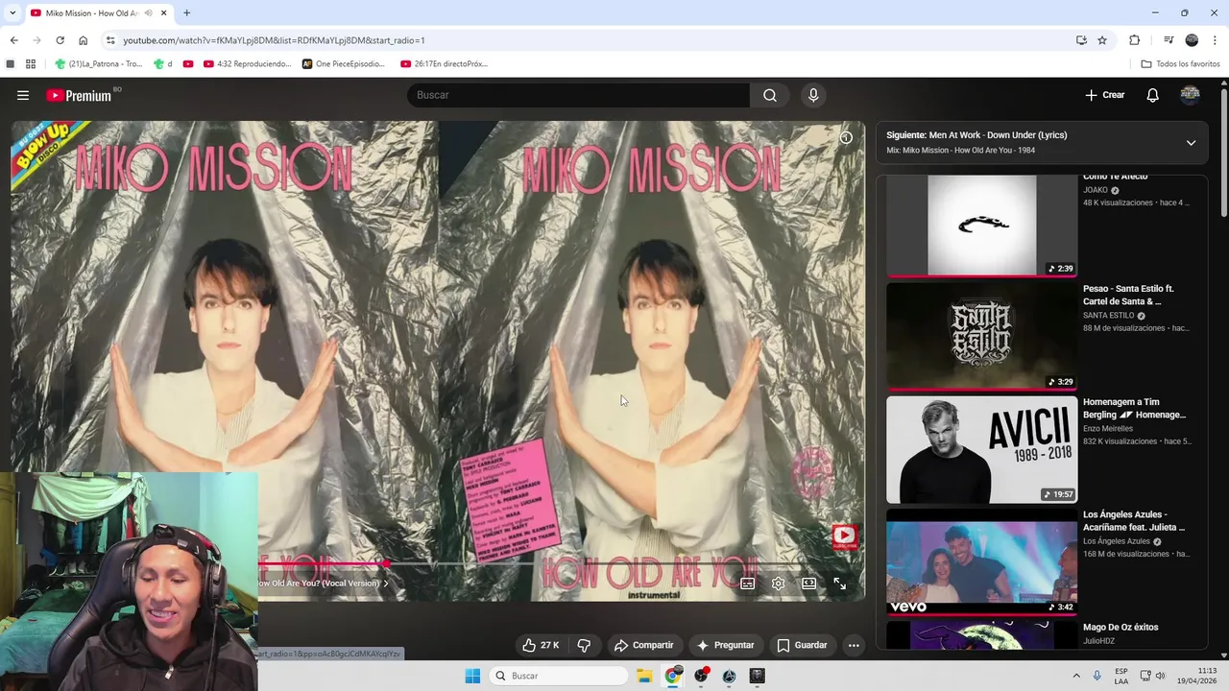
Task: Open the Santa Estilo video thumbnail
Action: click(981, 336)
